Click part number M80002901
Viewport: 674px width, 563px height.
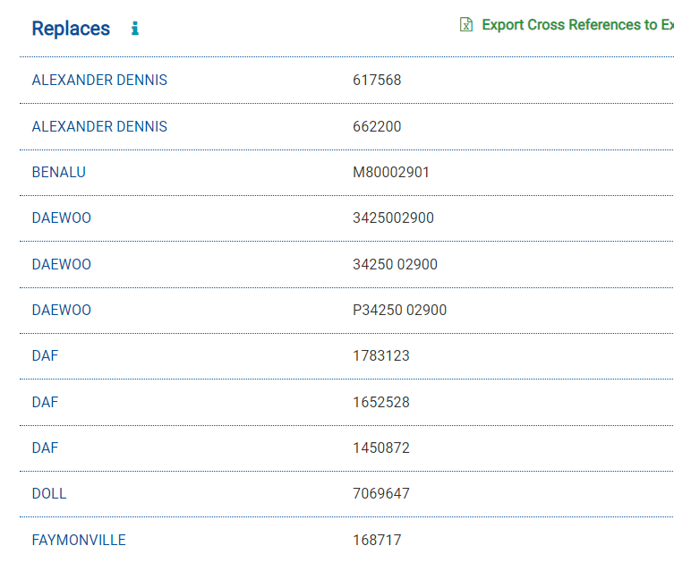click(x=391, y=172)
